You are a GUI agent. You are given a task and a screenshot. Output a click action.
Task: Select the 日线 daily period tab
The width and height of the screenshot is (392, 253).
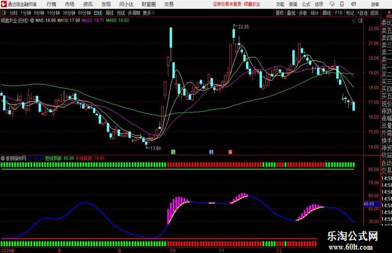(98, 13)
